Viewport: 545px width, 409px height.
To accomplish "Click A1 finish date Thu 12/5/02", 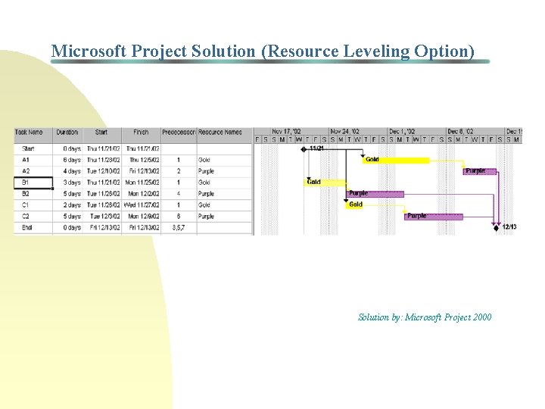I will [x=141, y=160].
